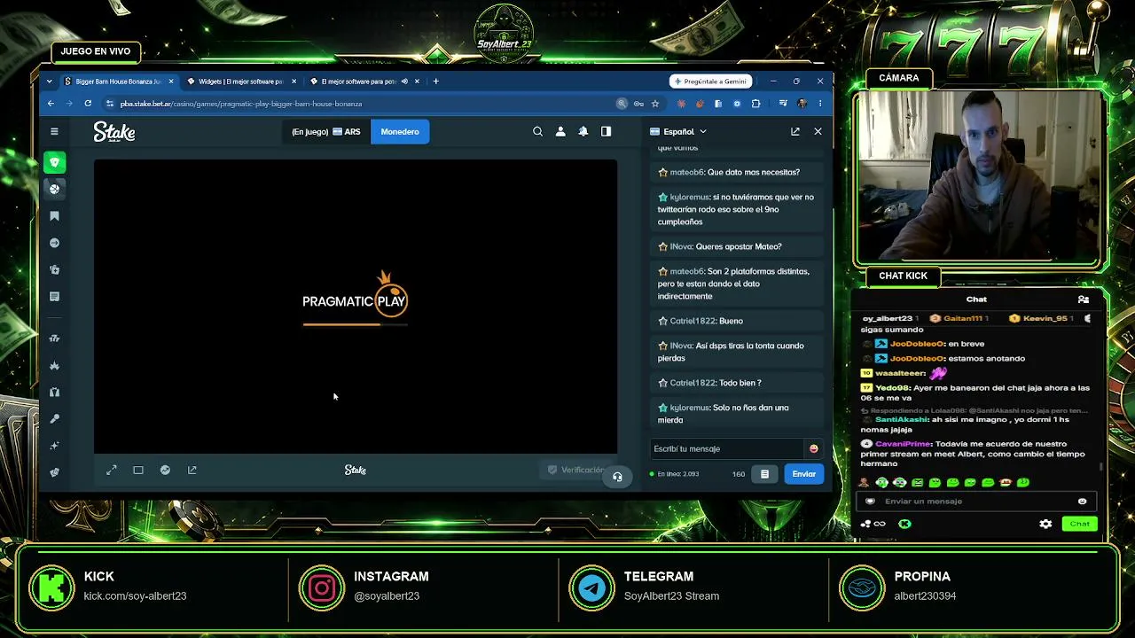Click the sparkle new releases sidebar icon

tap(54, 446)
